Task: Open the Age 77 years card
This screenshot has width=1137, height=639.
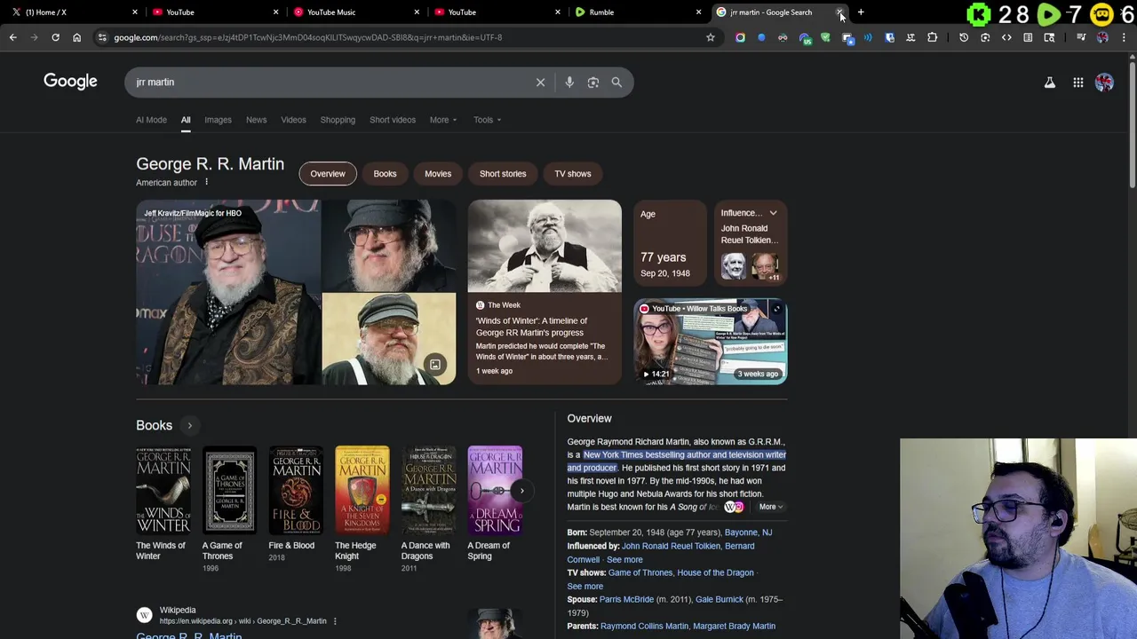Action: 671,243
